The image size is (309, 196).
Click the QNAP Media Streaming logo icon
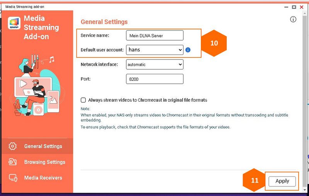pyautogui.click(x=14, y=23)
